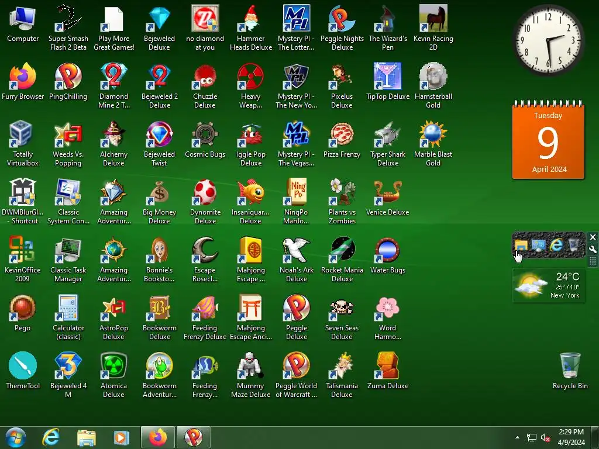This screenshot has height=449, width=599.
Task: Select Word Harmony flower icon
Action: pos(388,308)
